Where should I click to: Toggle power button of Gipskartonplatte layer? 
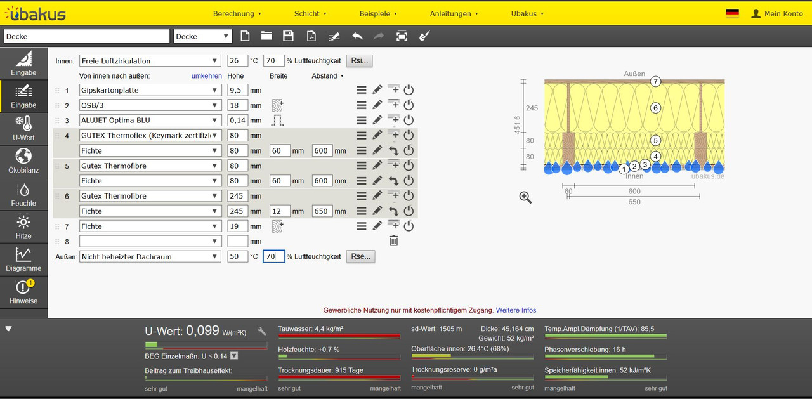pos(409,90)
